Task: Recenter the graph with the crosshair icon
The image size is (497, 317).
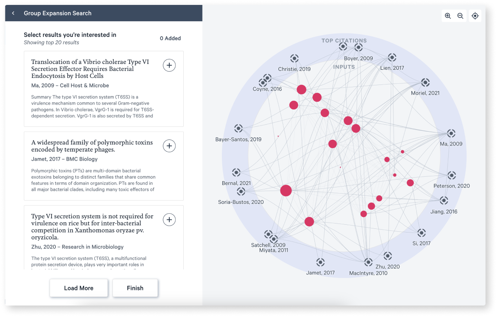Action: point(475,16)
